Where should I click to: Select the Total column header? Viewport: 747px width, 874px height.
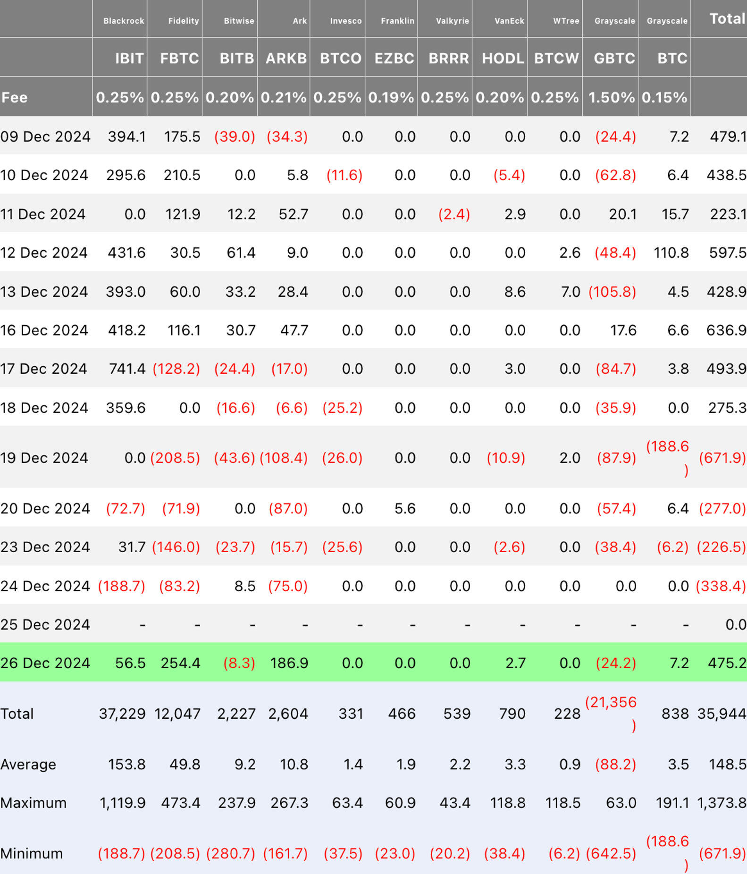point(727,18)
